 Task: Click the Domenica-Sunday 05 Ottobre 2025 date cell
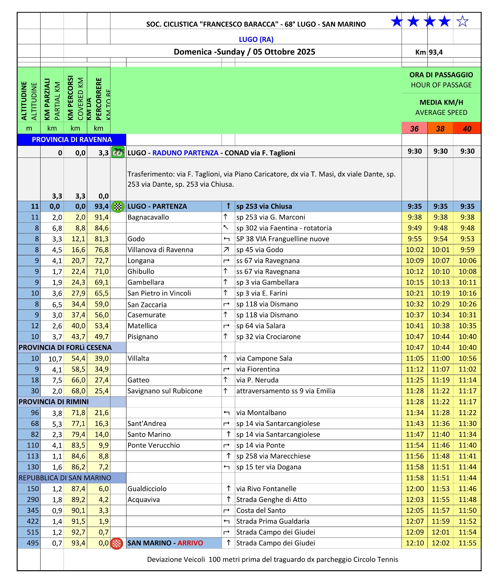[244, 52]
